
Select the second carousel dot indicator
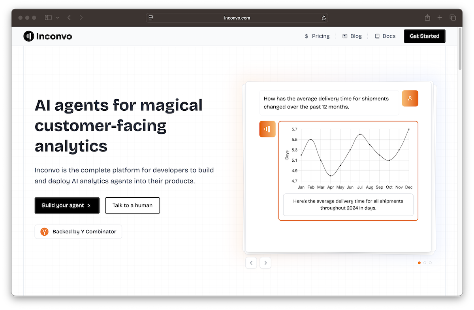point(425,263)
